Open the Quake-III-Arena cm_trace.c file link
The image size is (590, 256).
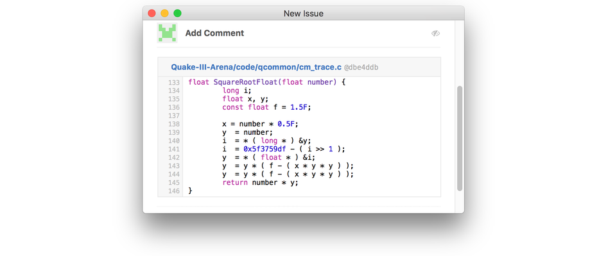tap(256, 67)
